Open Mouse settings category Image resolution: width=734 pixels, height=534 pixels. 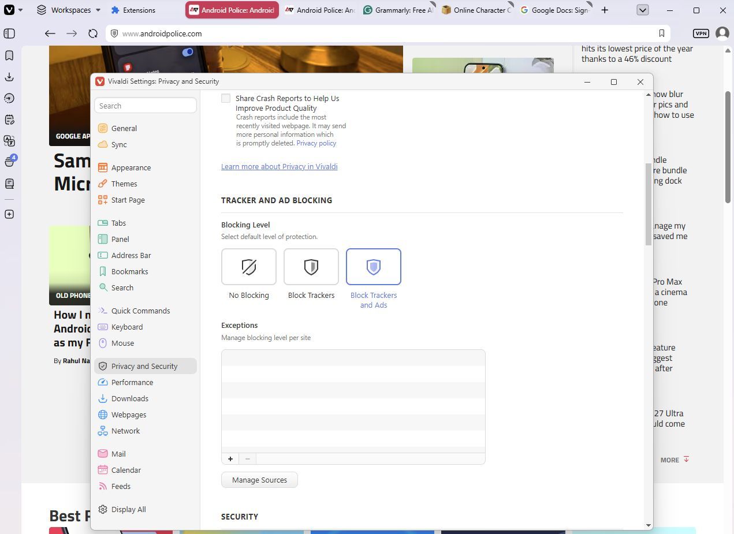(146, 343)
